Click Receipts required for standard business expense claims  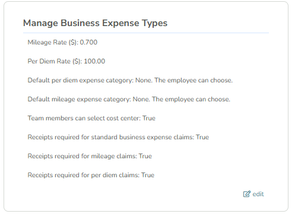click(118, 137)
